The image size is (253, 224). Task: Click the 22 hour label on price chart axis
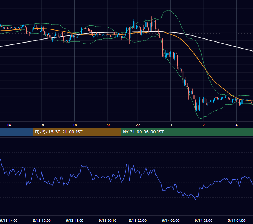[138, 125]
